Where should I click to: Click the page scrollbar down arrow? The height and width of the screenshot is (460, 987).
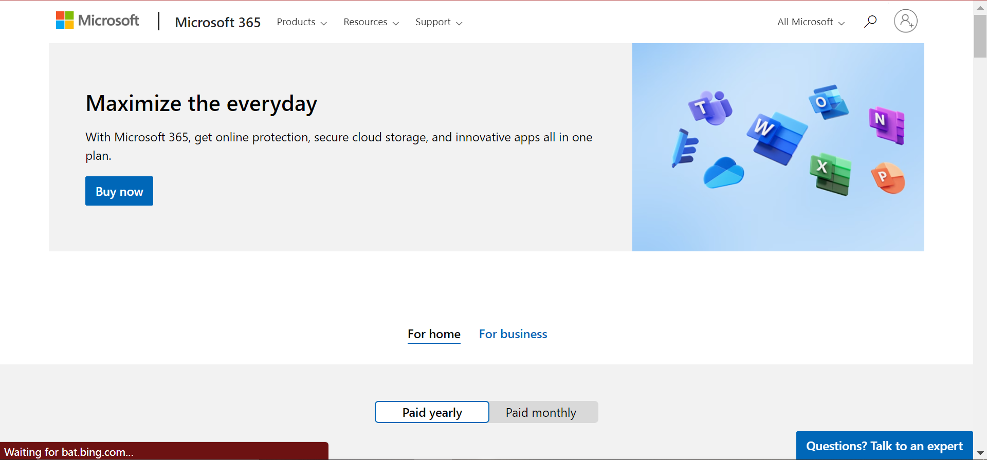coord(980,453)
